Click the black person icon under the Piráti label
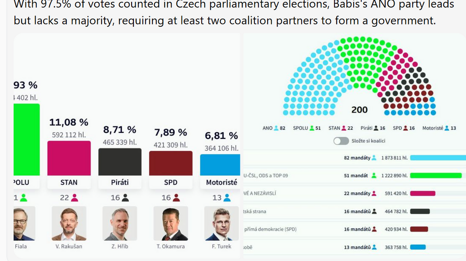 tap(126, 198)
